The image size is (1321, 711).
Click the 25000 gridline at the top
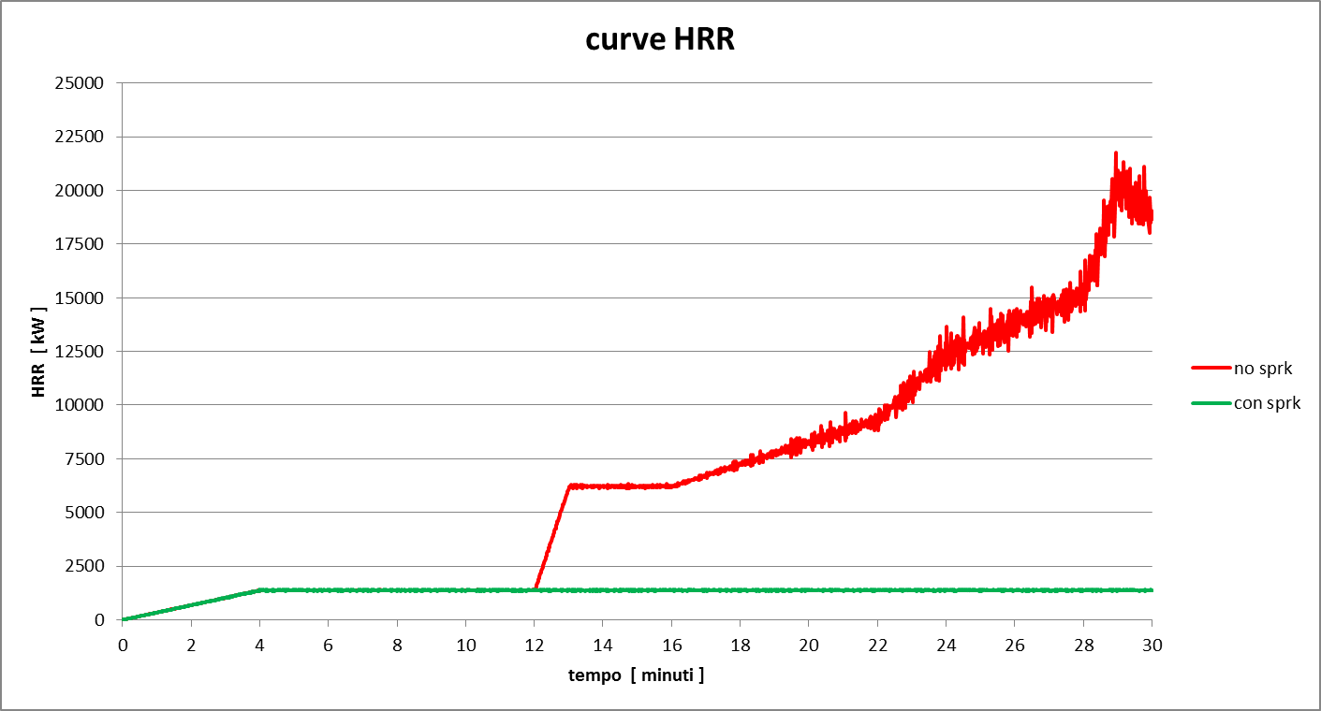pos(609,82)
